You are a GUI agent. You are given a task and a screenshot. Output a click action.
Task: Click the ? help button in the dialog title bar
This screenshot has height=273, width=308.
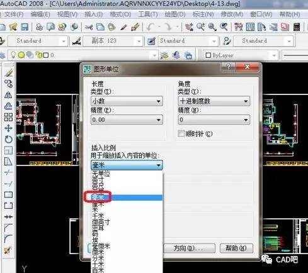click(229, 67)
